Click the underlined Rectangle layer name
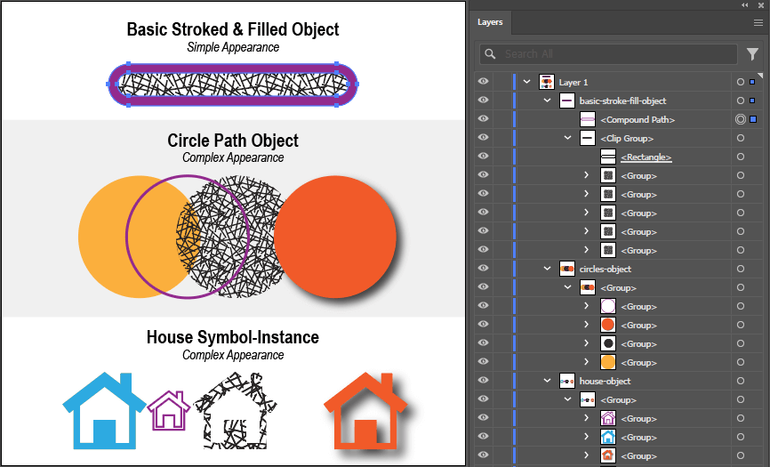The height and width of the screenshot is (467, 770). [646, 157]
